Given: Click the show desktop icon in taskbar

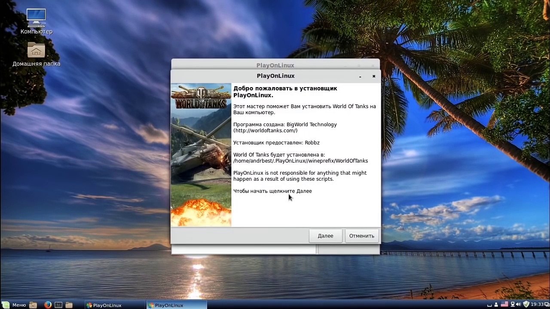Looking at the screenshot, I should (x=33, y=305).
